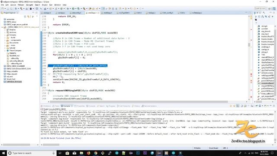
Task: Select obd2App.h in Outline panel
Action: point(265,47)
